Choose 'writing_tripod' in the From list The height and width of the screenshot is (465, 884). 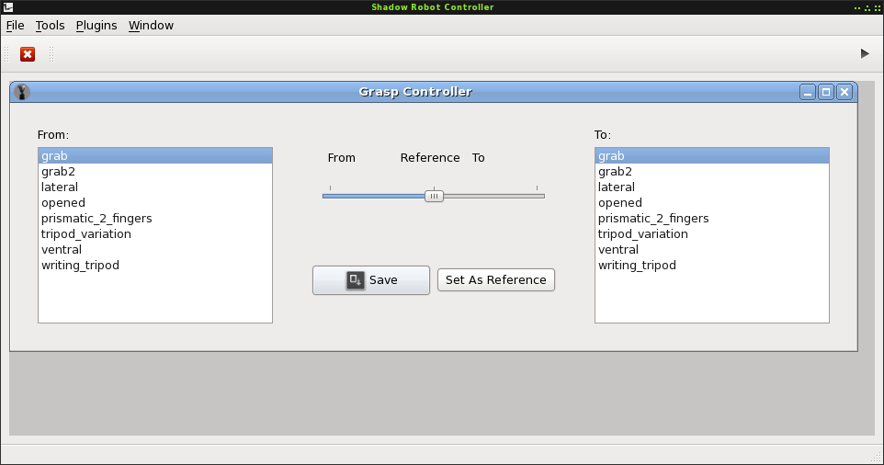coord(80,266)
